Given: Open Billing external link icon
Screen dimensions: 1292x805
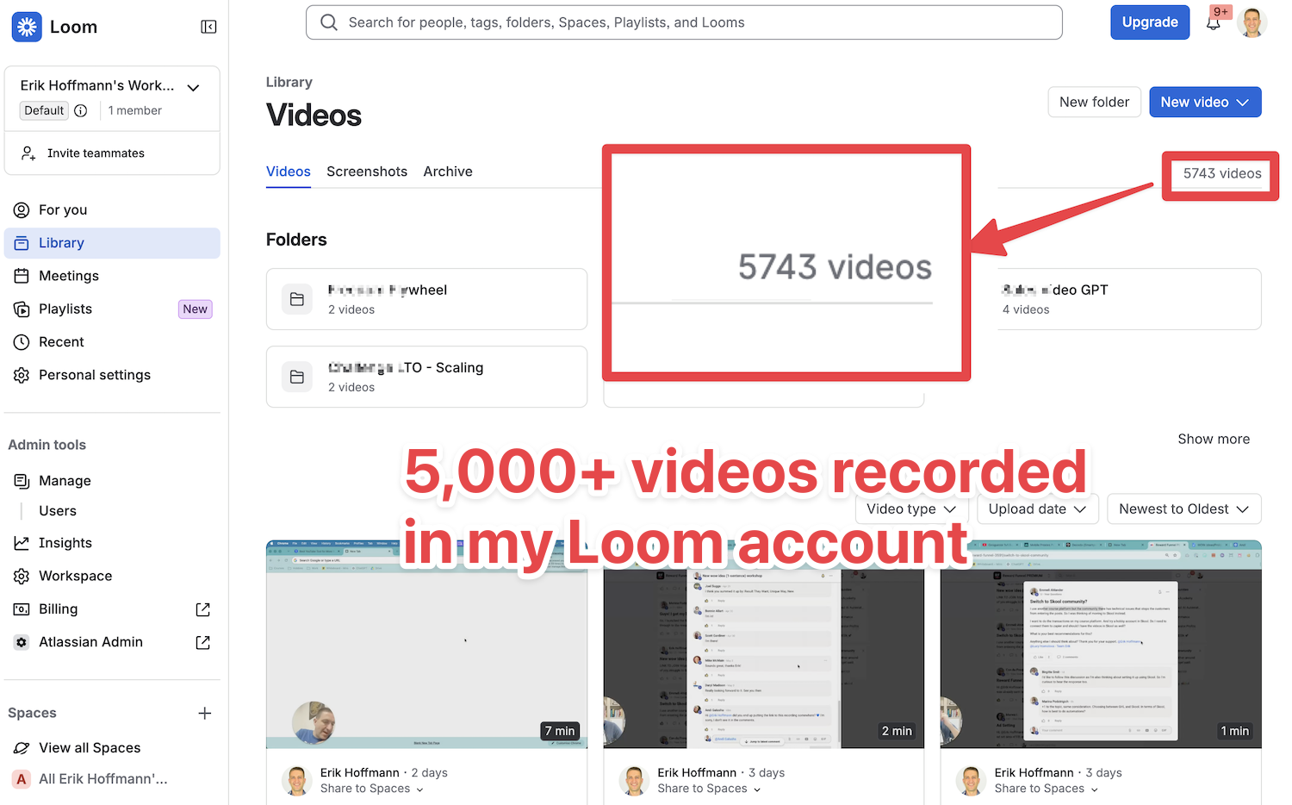Looking at the screenshot, I should 203,609.
